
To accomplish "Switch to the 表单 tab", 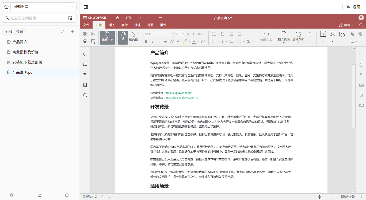I will [125, 25].
